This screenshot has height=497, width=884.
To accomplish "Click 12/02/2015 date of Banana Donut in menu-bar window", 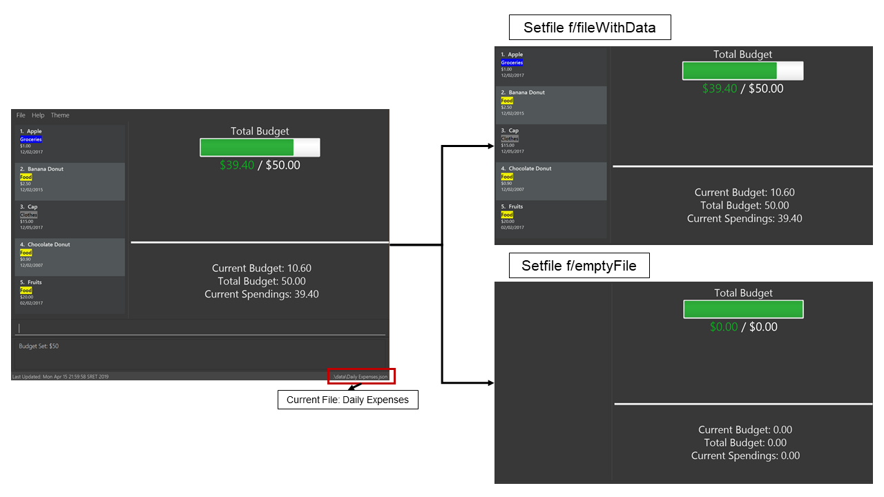I will 31,190.
